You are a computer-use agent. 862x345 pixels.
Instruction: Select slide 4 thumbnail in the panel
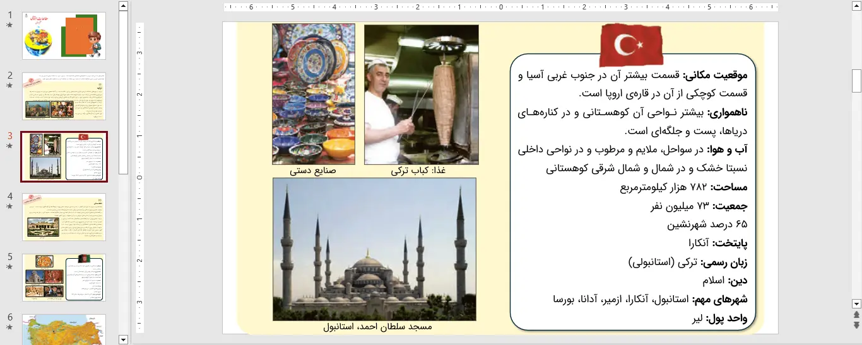point(64,217)
